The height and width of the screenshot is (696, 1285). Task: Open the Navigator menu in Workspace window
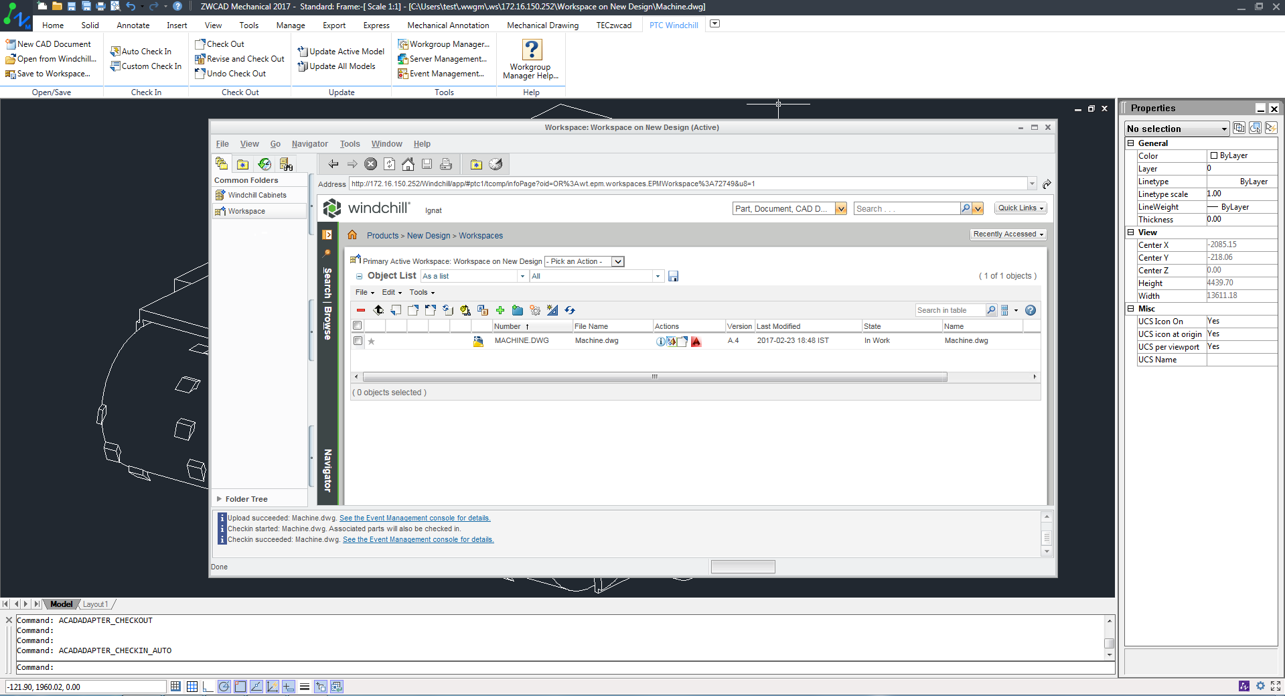click(309, 144)
